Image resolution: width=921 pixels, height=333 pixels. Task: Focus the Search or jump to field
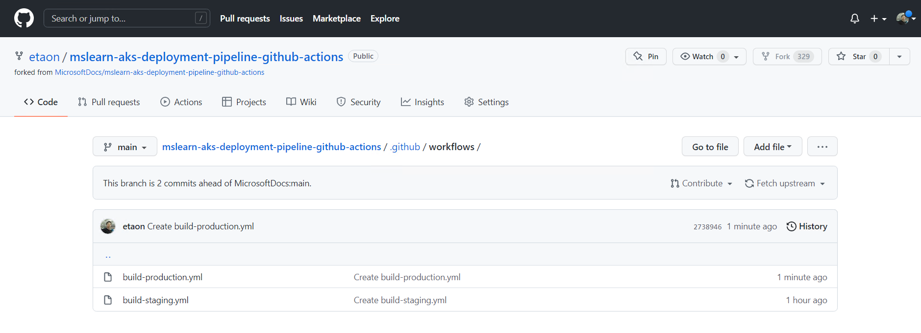coord(127,18)
